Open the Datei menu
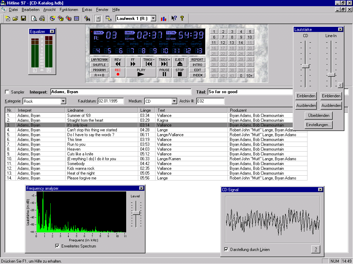 pyautogui.click(x=13, y=10)
